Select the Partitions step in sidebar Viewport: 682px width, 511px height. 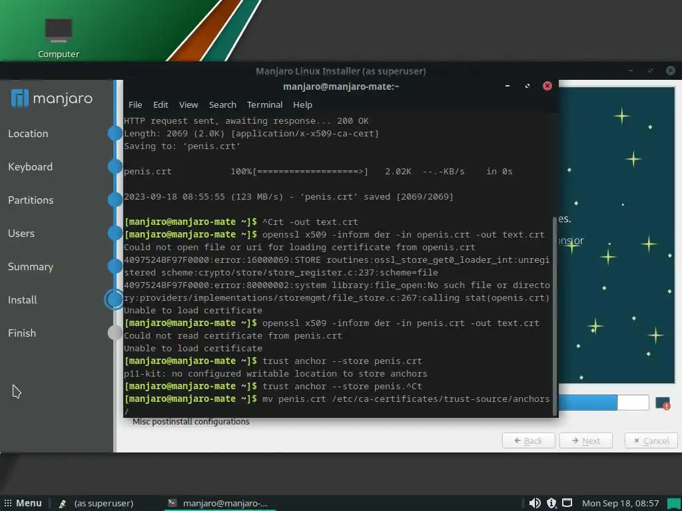coord(31,200)
